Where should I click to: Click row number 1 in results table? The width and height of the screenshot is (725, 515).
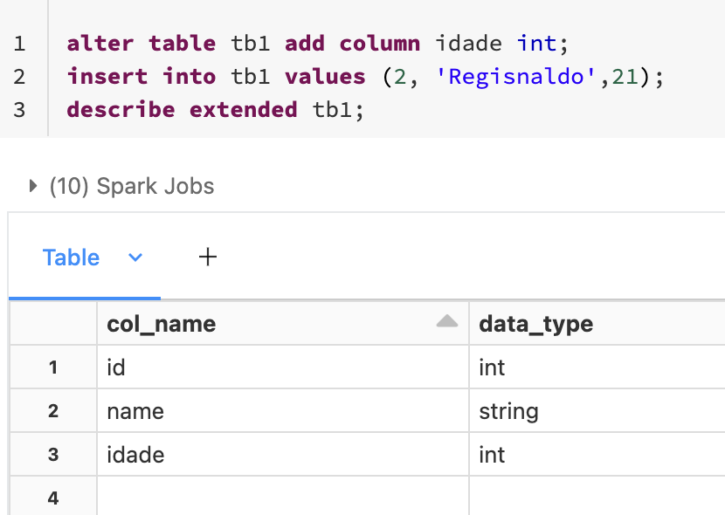tap(53, 367)
